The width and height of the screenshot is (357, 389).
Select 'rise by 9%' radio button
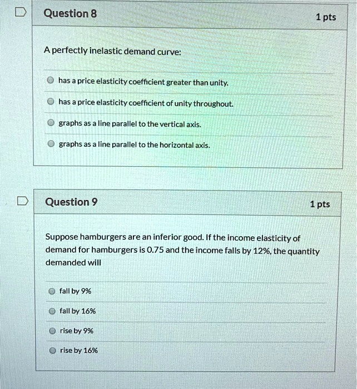pyautogui.click(x=52, y=331)
